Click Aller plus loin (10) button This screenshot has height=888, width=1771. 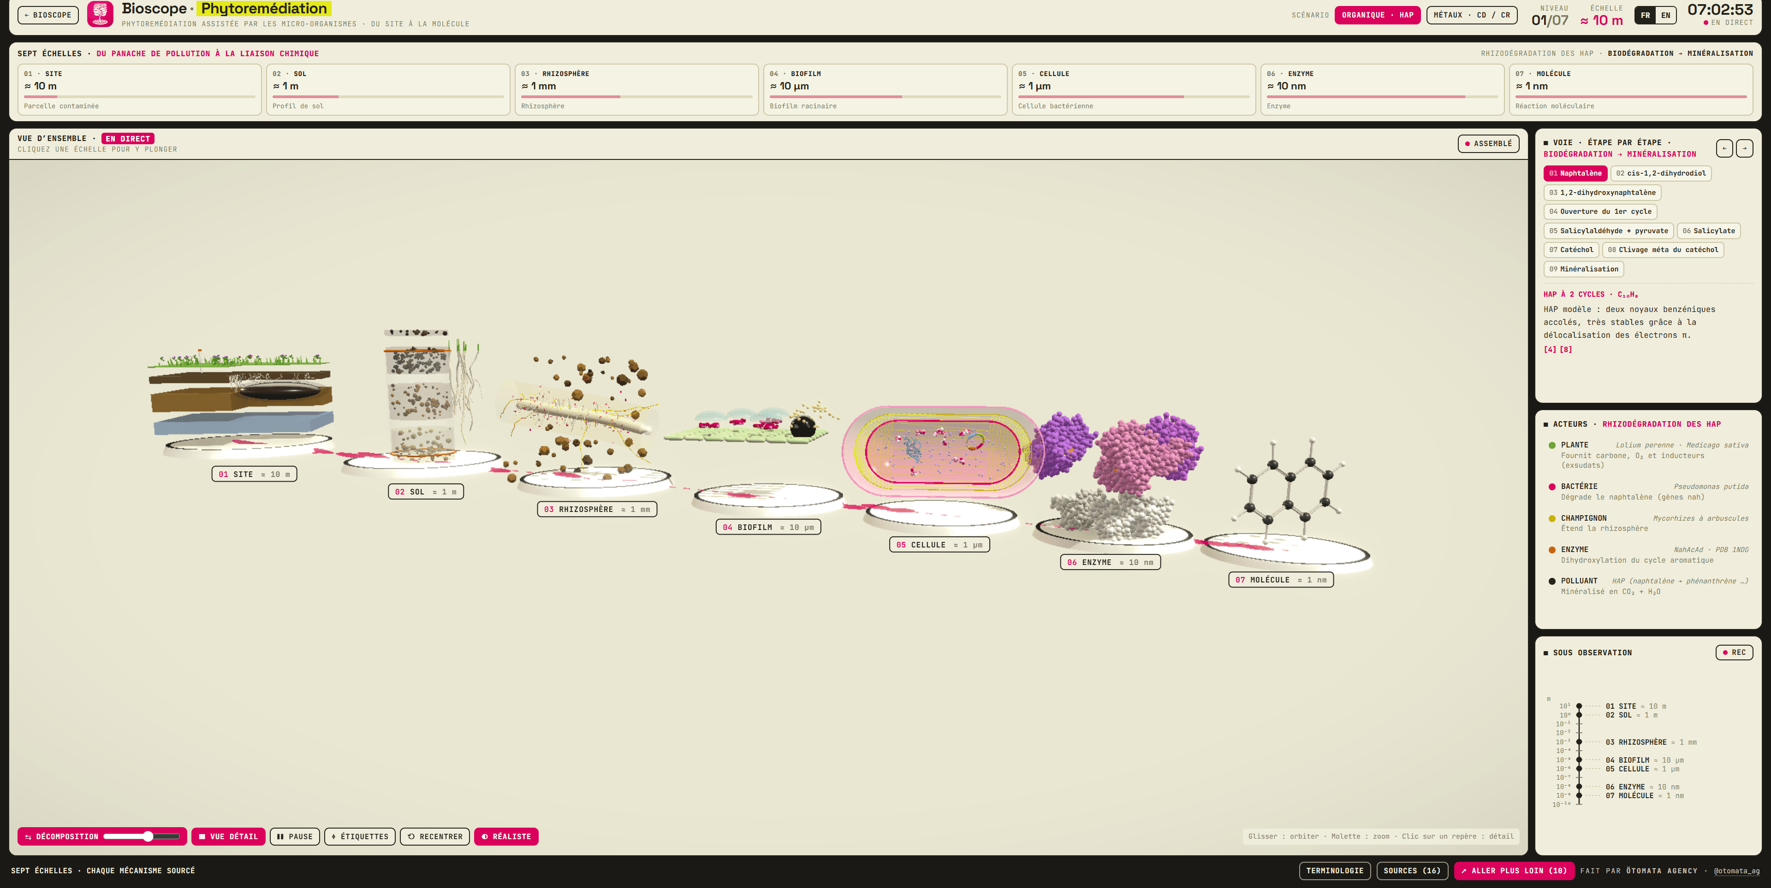click(x=1514, y=871)
